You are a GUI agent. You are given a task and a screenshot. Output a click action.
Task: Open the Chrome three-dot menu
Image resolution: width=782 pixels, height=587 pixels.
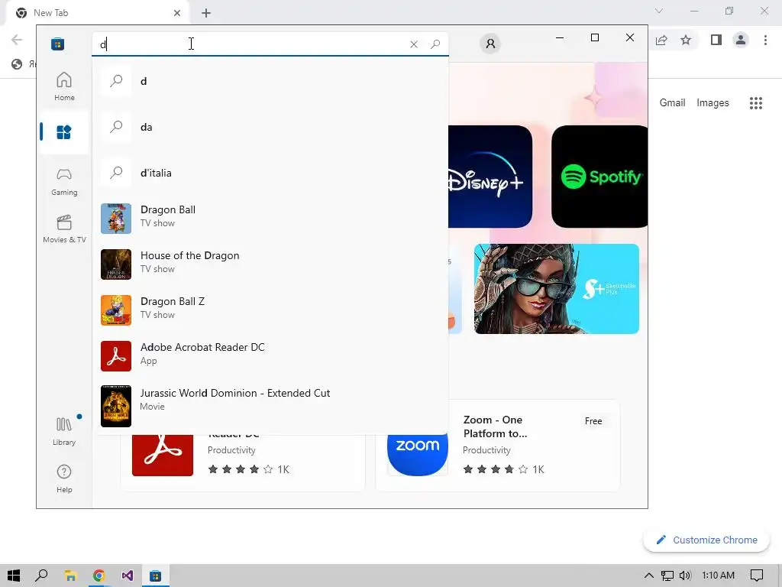(765, 40)
